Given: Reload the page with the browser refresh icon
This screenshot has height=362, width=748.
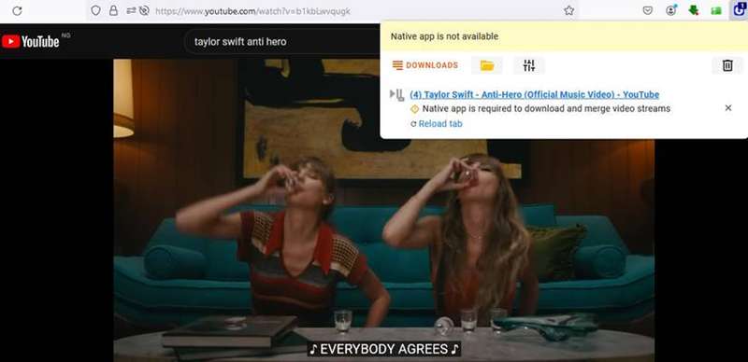Looking at the screenshot, I should [17, 10].
